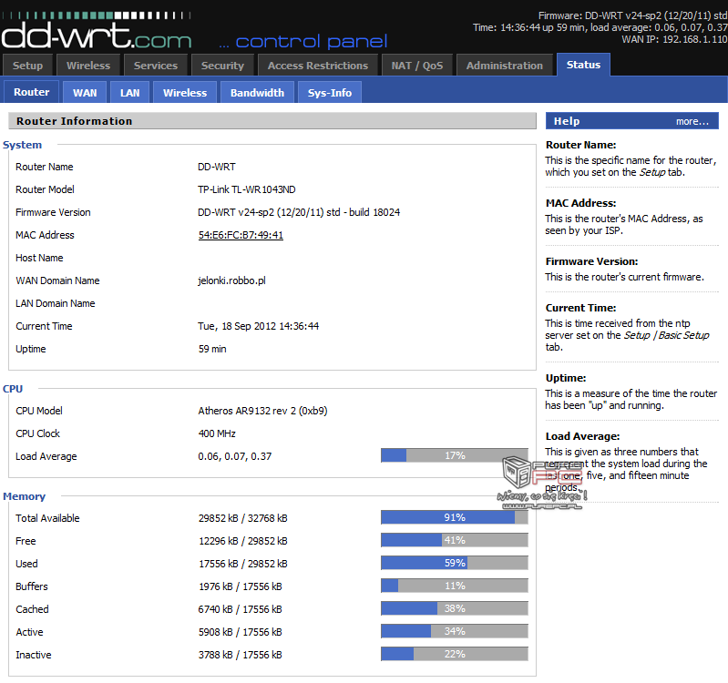Click the dd-wrt.com logo
Screen dimensions: 728x683
pyautogui.click(x=96, y=35)
